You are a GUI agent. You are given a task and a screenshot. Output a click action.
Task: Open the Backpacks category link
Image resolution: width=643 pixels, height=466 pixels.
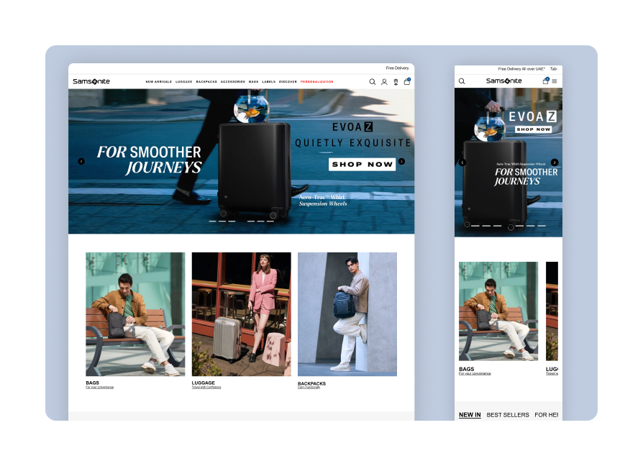coord(311,383)
